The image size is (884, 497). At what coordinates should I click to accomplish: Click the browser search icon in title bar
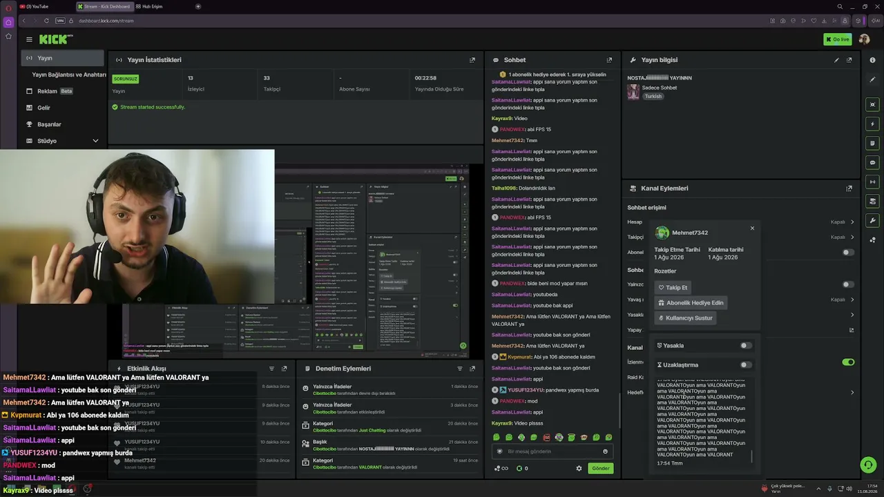coord(840,6)
